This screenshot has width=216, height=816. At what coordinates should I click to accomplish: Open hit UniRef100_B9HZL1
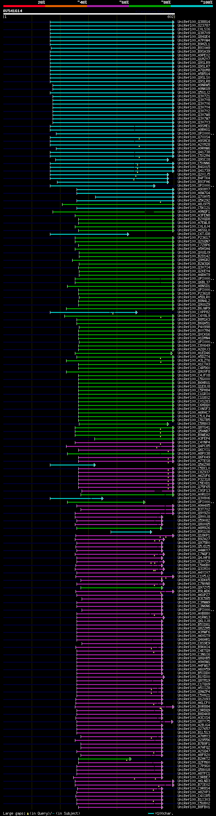(x=194, y=44)
